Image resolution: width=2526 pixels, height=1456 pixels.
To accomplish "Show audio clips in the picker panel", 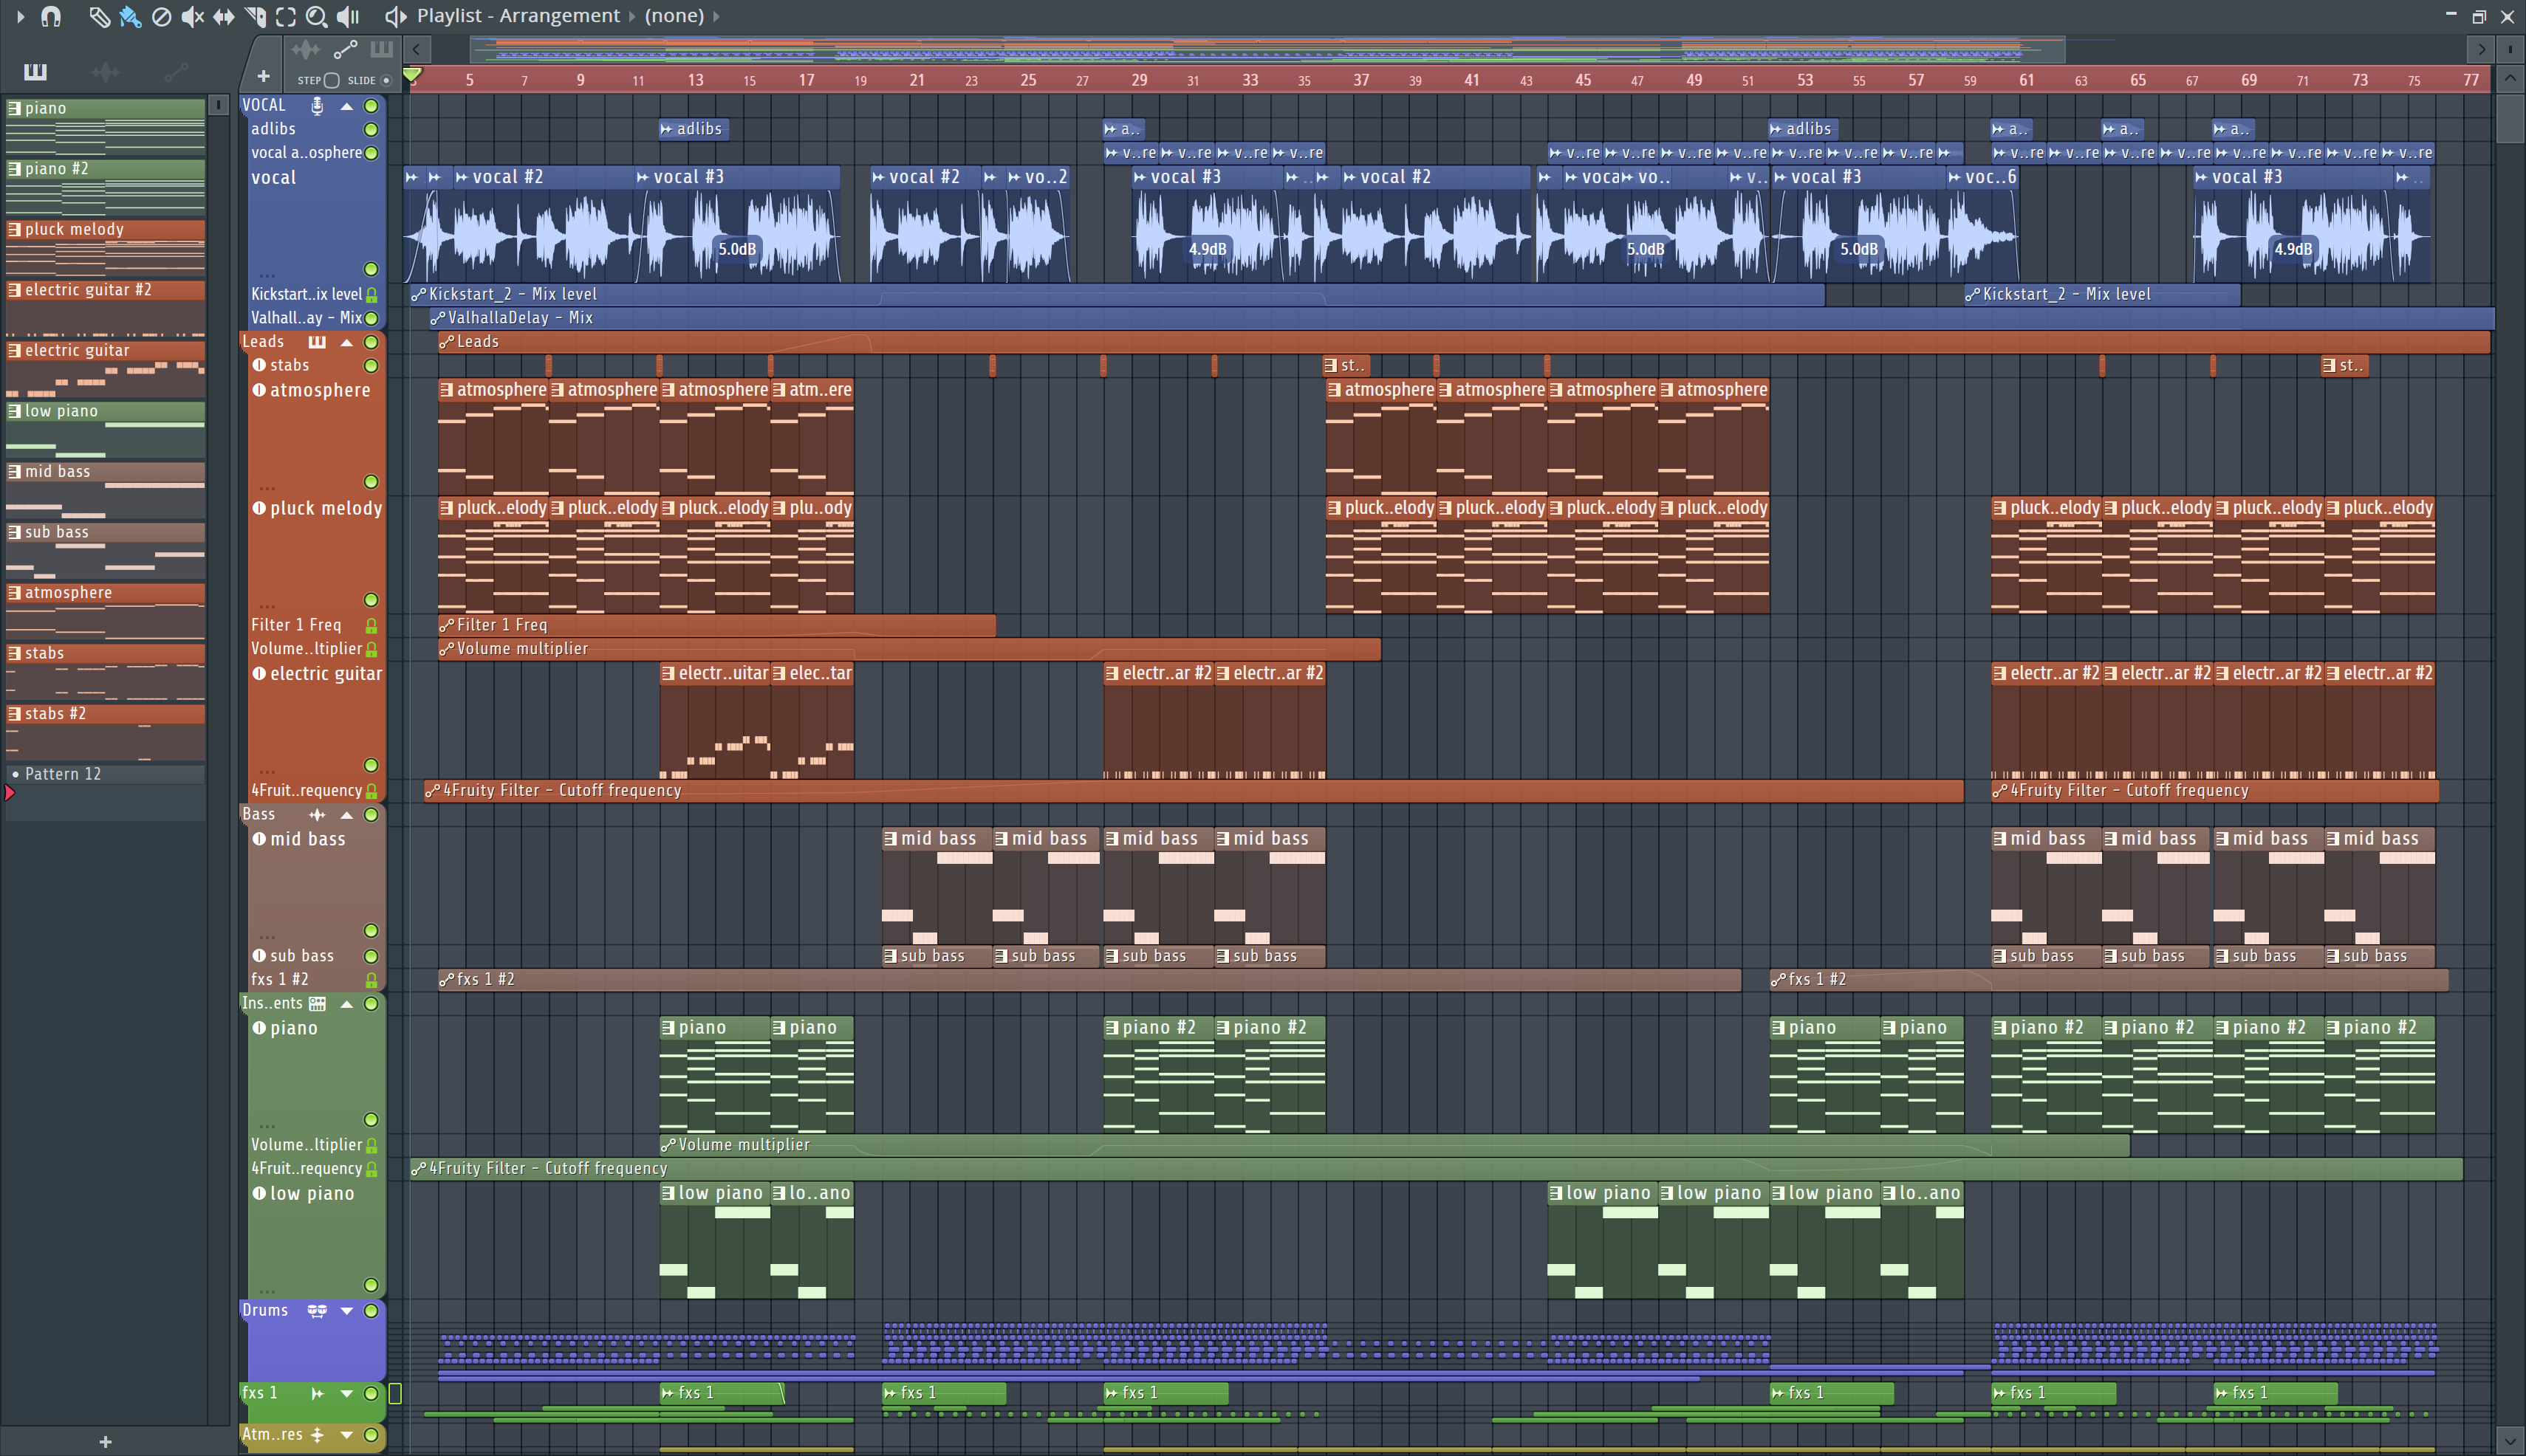I will point(105,71).
